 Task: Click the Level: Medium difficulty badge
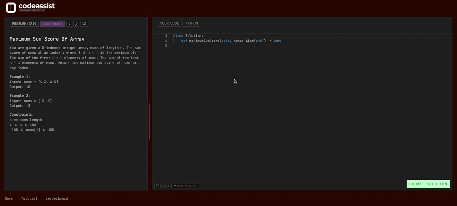52,24
